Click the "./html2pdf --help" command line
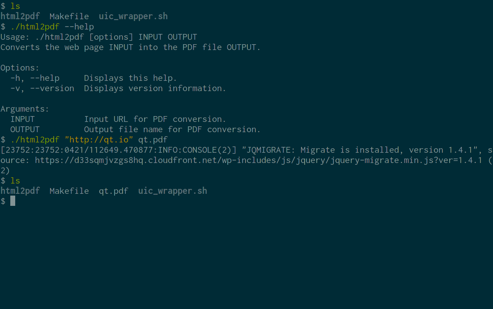Viewport: 493px width, 309px height. (52, 27)
